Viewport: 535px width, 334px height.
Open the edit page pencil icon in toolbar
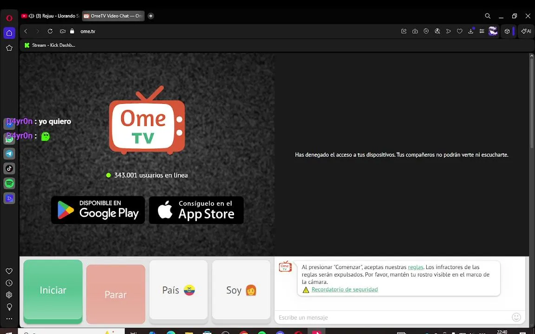click(x=404, y=31)
